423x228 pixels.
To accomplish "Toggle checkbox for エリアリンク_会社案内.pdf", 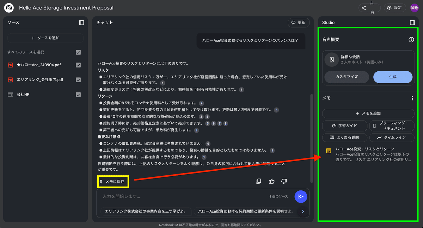I will coord(78,80).
